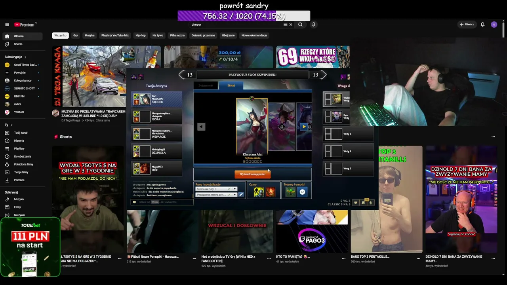The image size is (507, 285).
Task: Open the DZINOLD 7 DNI BANA Short thumbnail
Action: tap(461, 199)
